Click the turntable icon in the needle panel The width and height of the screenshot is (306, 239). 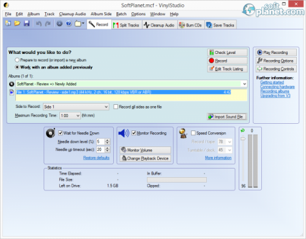pyautogui.click(x=50, y=133)
